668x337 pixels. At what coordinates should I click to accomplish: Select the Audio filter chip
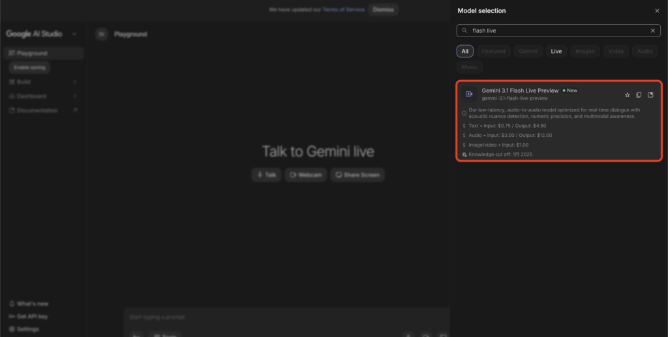(645, 51)
